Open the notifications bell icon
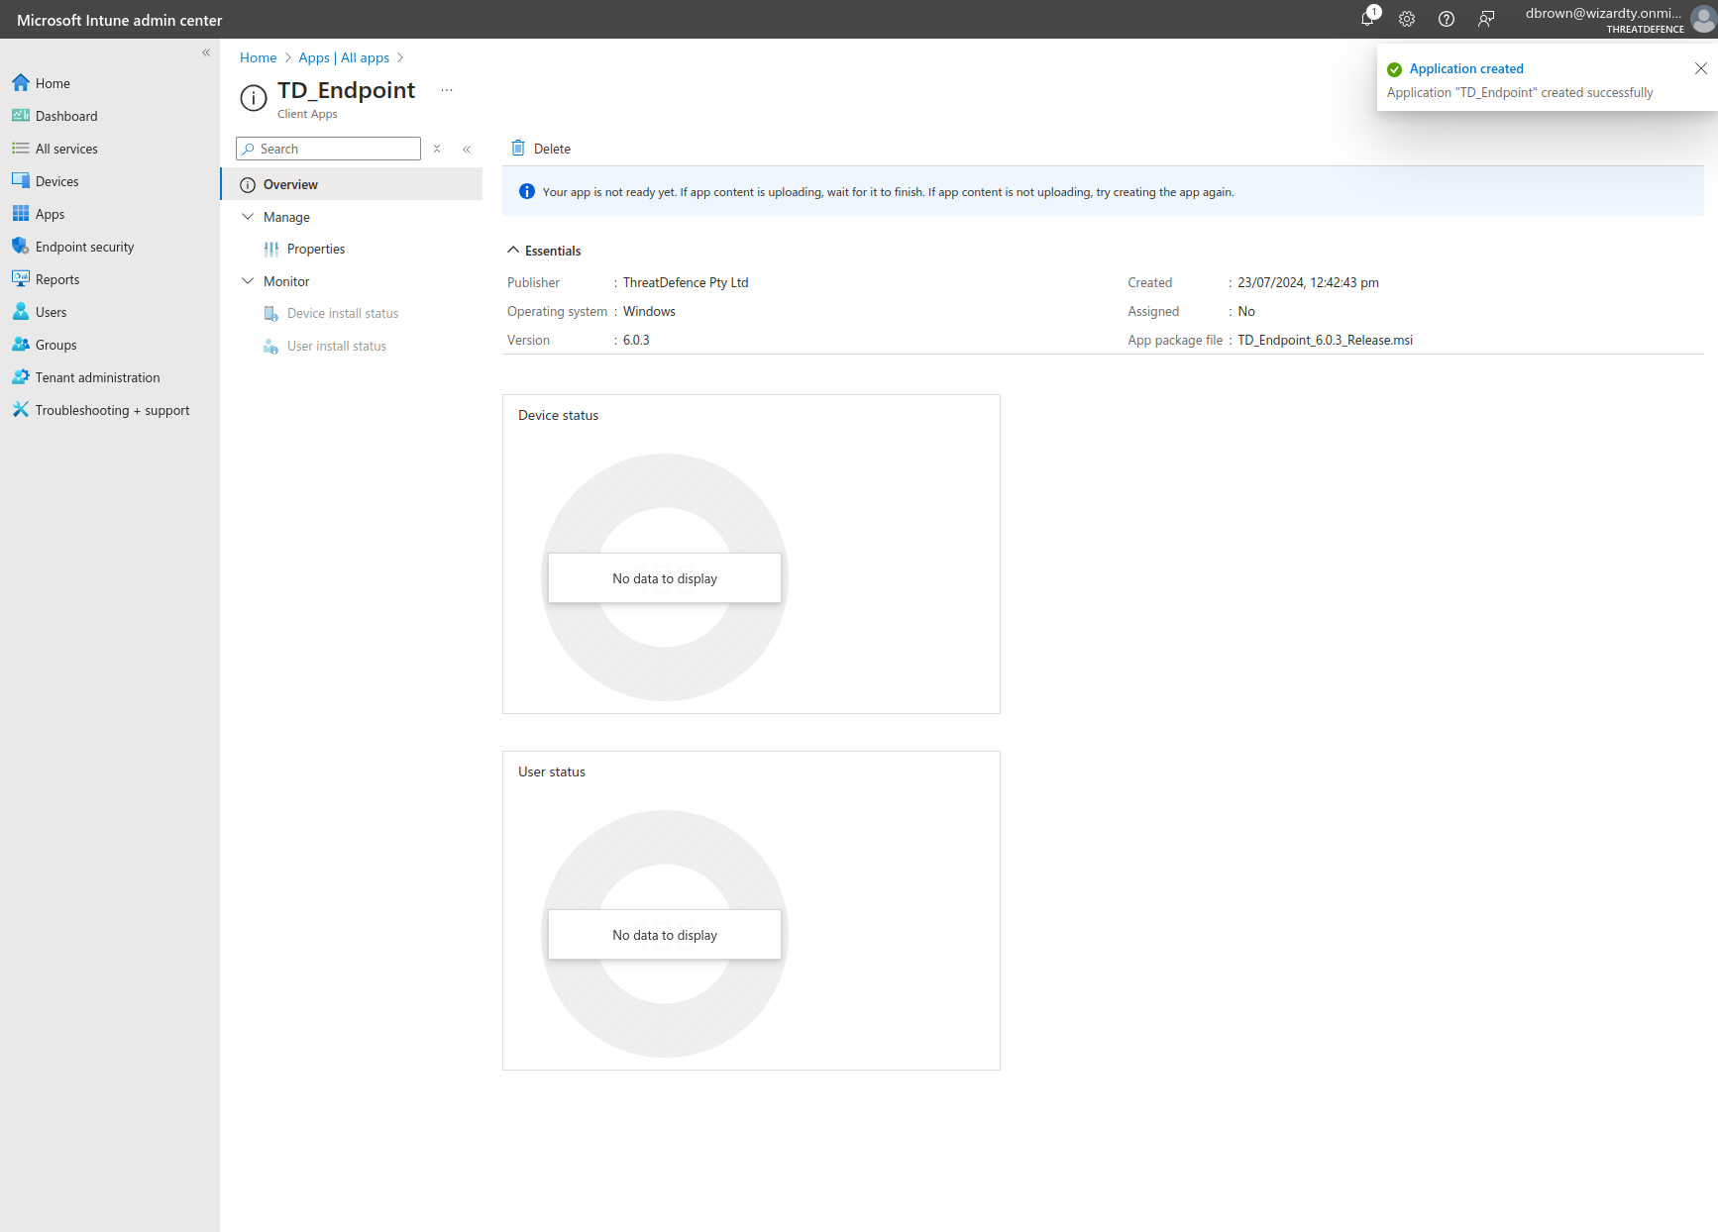1718x1232 pixels. click(1368, 19)
